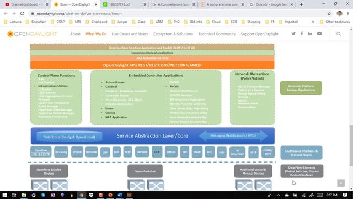Open the People icon in the taskbar
Viewport: 353px width, 199px height.
coord(270,195)
